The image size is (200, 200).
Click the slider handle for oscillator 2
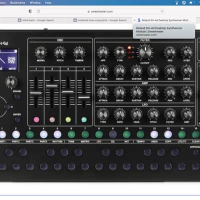(x=52, y=86)
